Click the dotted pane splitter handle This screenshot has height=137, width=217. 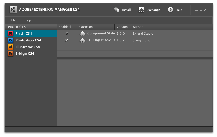pos(135,58)
